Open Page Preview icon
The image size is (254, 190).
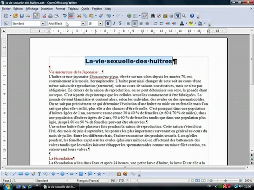(57, 16)
